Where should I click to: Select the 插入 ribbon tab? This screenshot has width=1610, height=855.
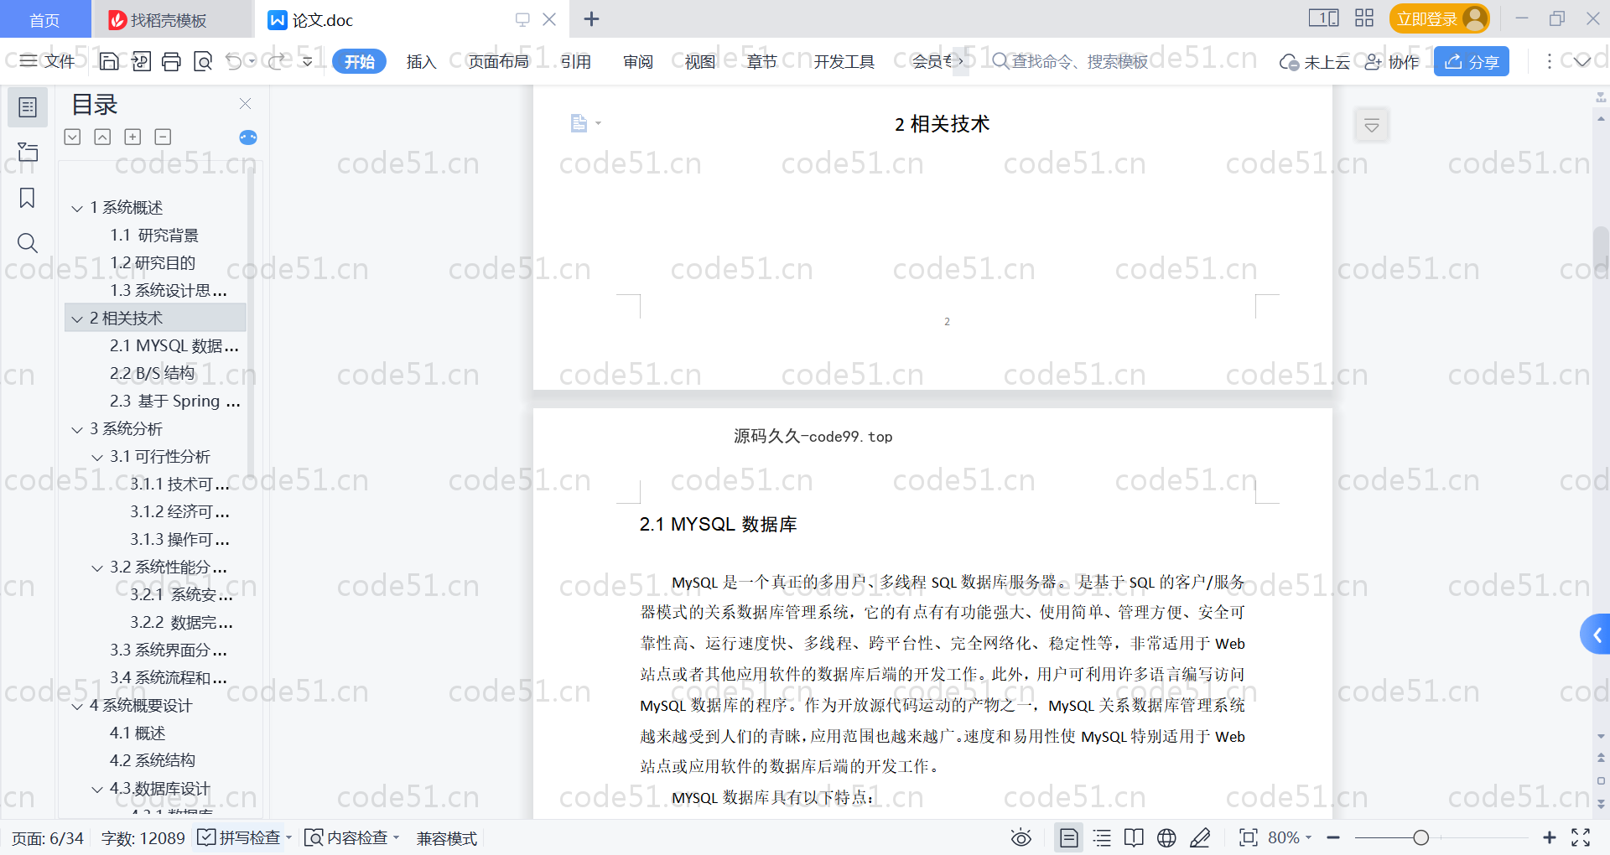pos(421,61)
